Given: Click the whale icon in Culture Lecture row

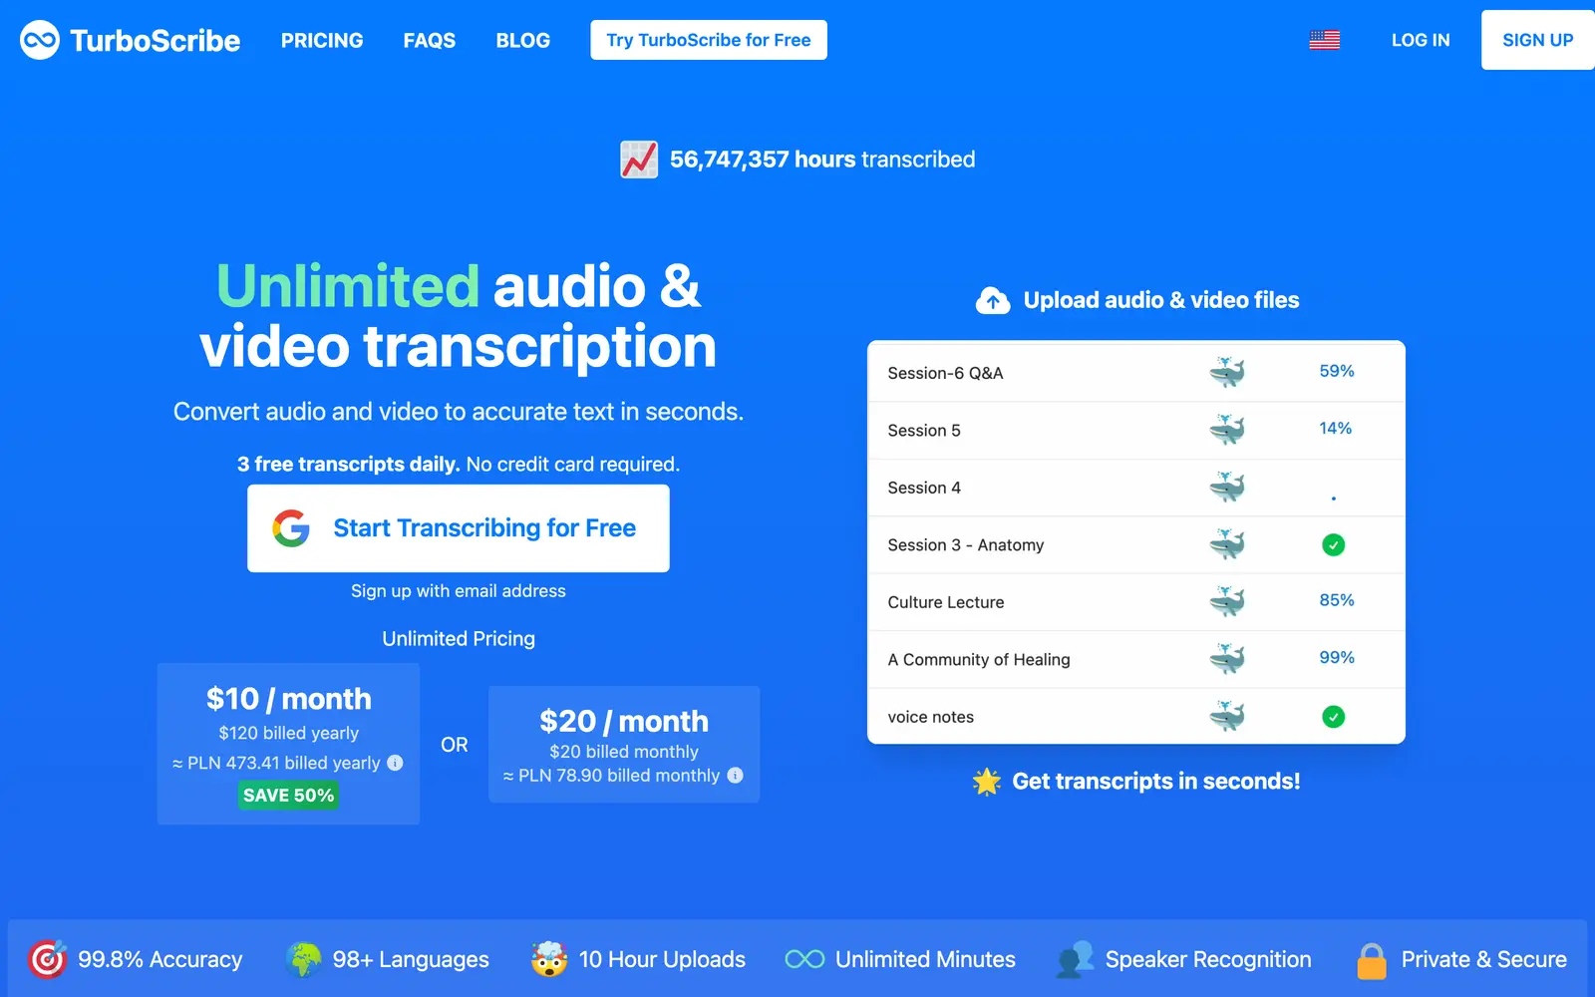Looking at the screenshot, I should pos(1227,602).
